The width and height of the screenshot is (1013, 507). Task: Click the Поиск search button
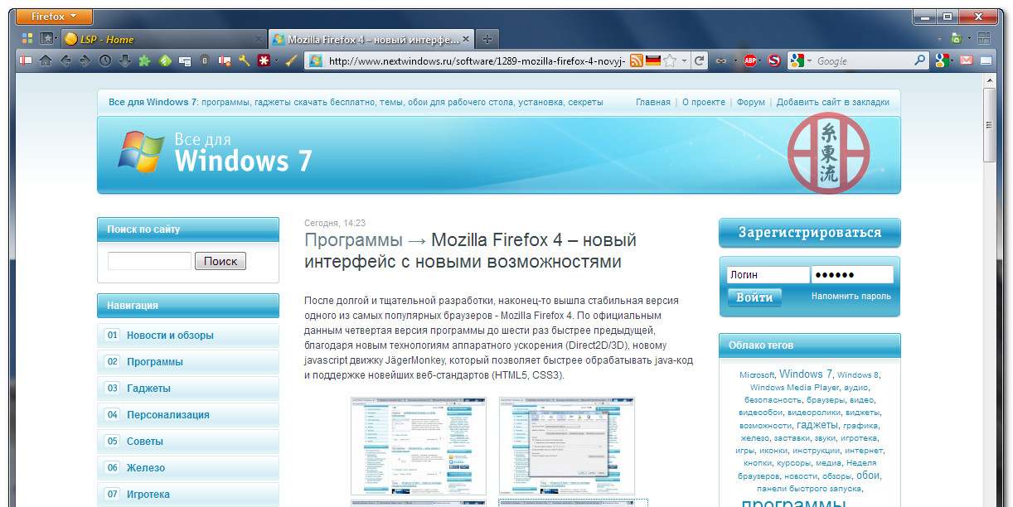coord(221,261)
